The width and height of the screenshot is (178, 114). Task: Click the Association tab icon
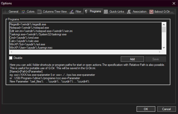(x=129, y=12)
